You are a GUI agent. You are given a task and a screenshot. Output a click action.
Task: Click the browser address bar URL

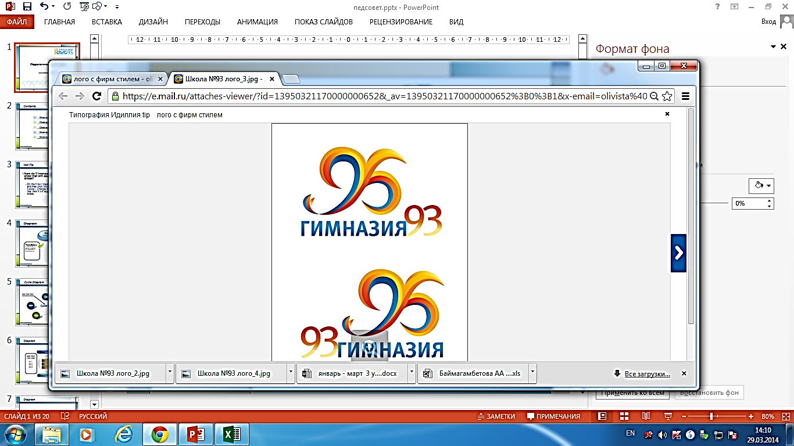point(384,96)
